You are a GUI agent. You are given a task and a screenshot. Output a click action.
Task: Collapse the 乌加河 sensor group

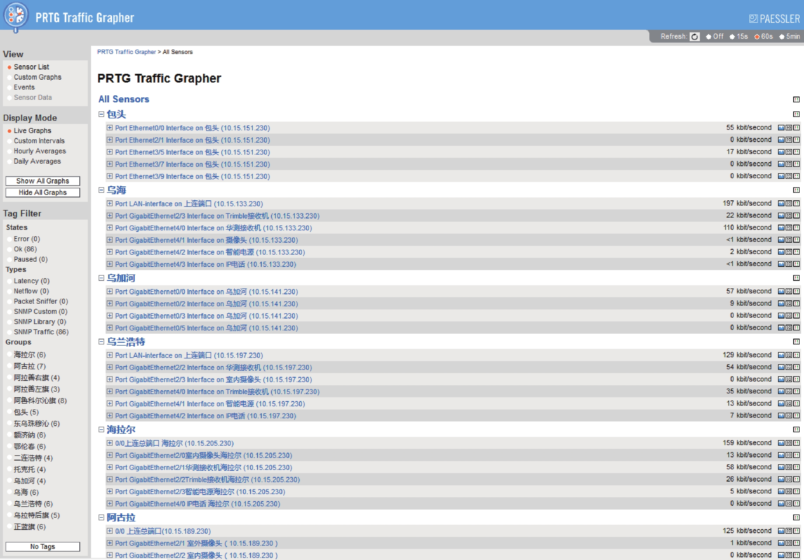coord(101,278)
